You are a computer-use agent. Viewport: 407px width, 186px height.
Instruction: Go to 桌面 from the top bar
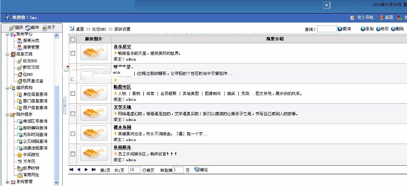coord(386,17)
